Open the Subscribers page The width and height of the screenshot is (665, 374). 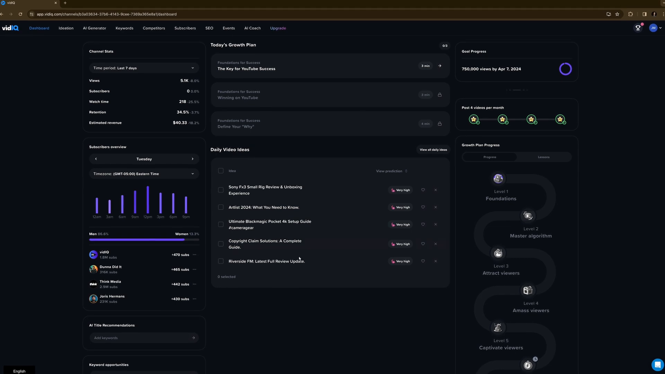tap(185, 28)
